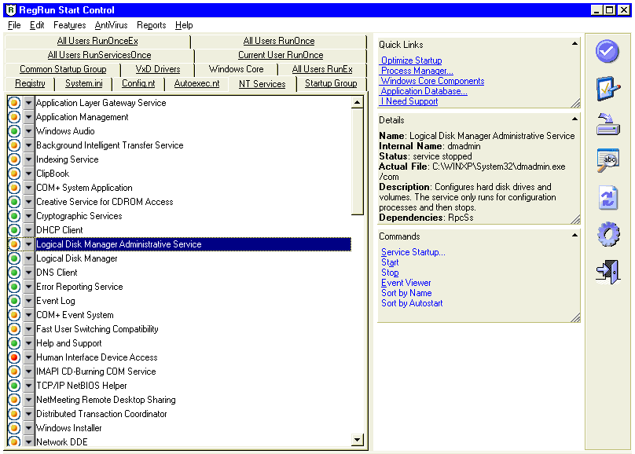Click green indicator for DNS Client
Screen dimensions: 635x454
click(14, 273)
